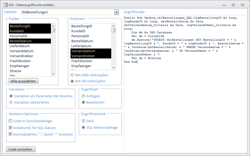Click the Access form icon in title bar
The height and width of the screenshot is (156, 250).
[5, 5]
